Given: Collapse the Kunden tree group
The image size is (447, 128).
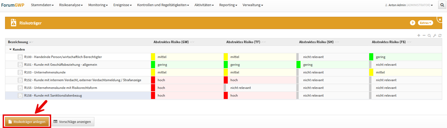Looking at the screenshot, I should [x=10, y=49].
